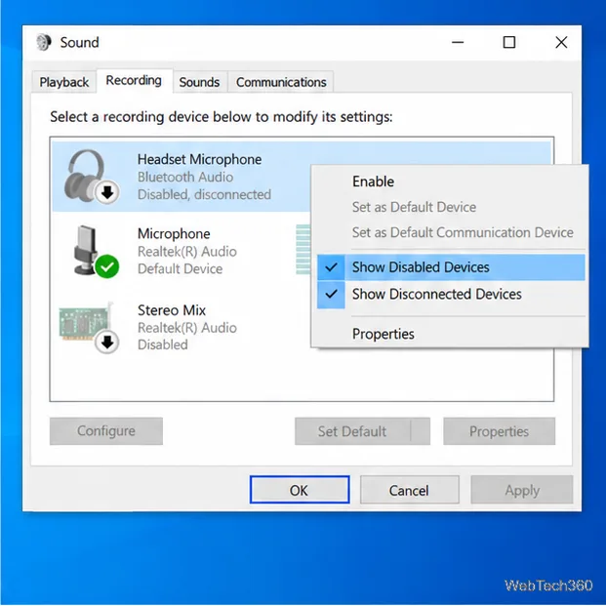Open Properties from the context menu
This screenshot has width=606, height=606.
[x=383, y=334]
